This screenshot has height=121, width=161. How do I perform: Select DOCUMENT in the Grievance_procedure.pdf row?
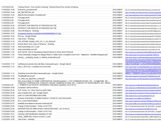click(119, 10)
